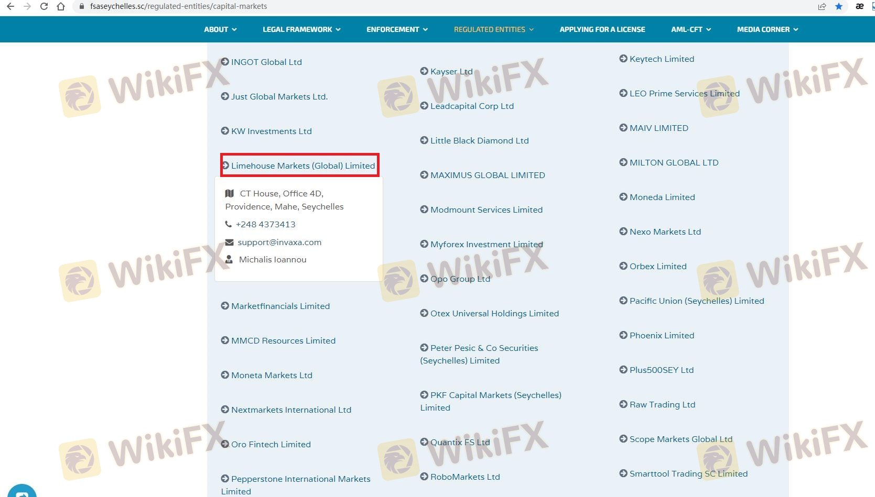The image size is (875, 497).
Task: Expand the MEDIA CORNER dropdown
Action: click(767, 29)
